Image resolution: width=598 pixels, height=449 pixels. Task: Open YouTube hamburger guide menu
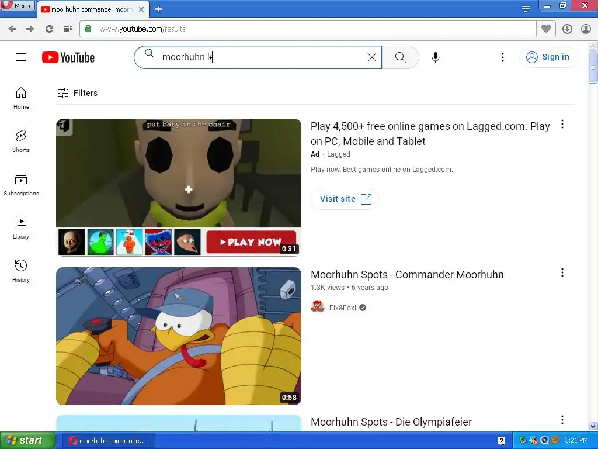tap(21, 57)
